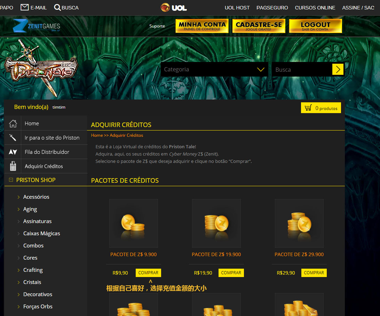This screenshot has height=316, width=380.
Task: Click the PACOTE DE Z$ 19.900 title
Action: [x=216, y=254]
